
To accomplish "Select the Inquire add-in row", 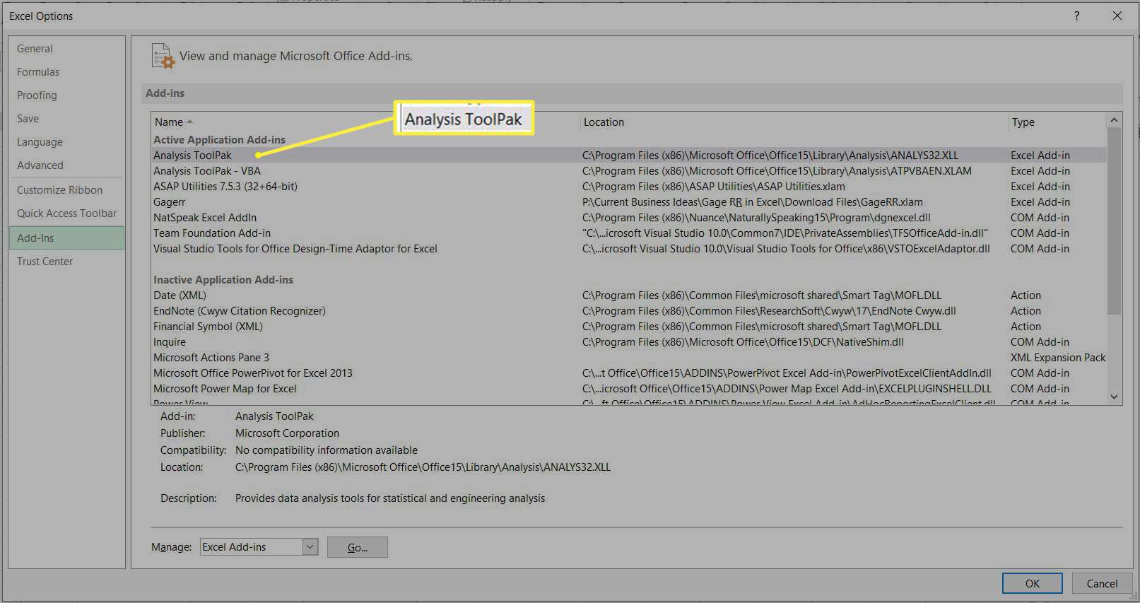I will coord(629,342).
